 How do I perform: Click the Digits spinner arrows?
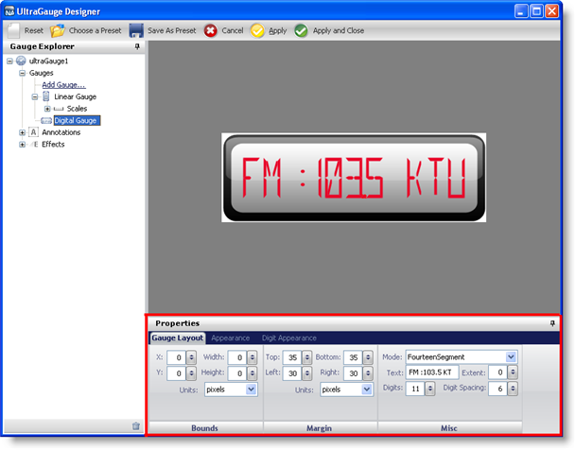pyautogui.click(x=430, y=389)
